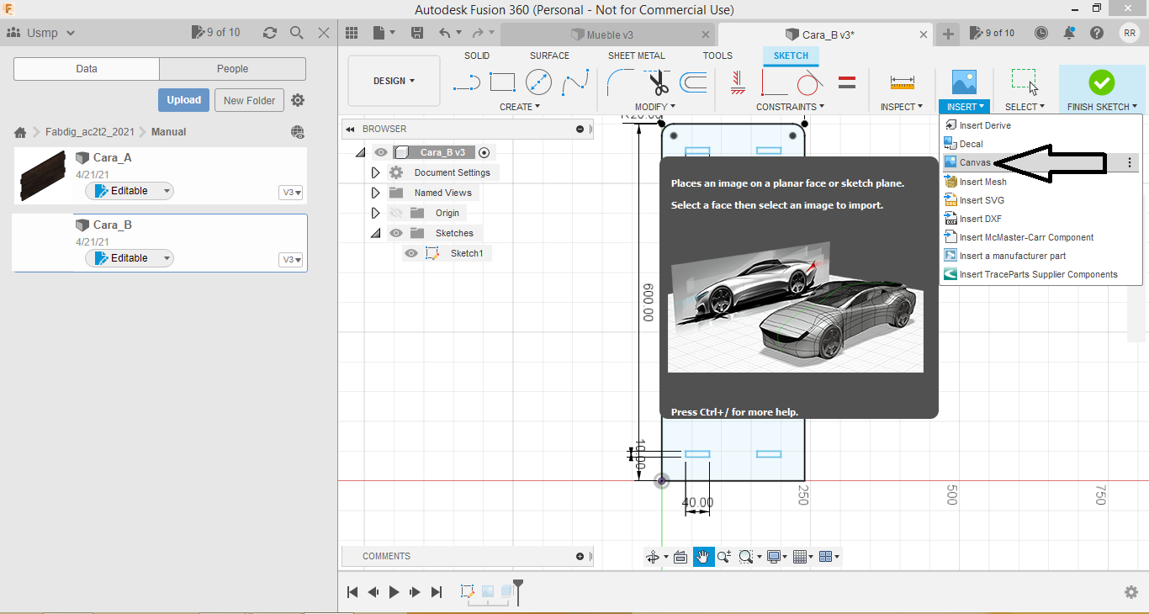This screenshot has width=1149, height=614.
Task: Open the Editable dropdown for Cara_A
Action: pos(167,191)
